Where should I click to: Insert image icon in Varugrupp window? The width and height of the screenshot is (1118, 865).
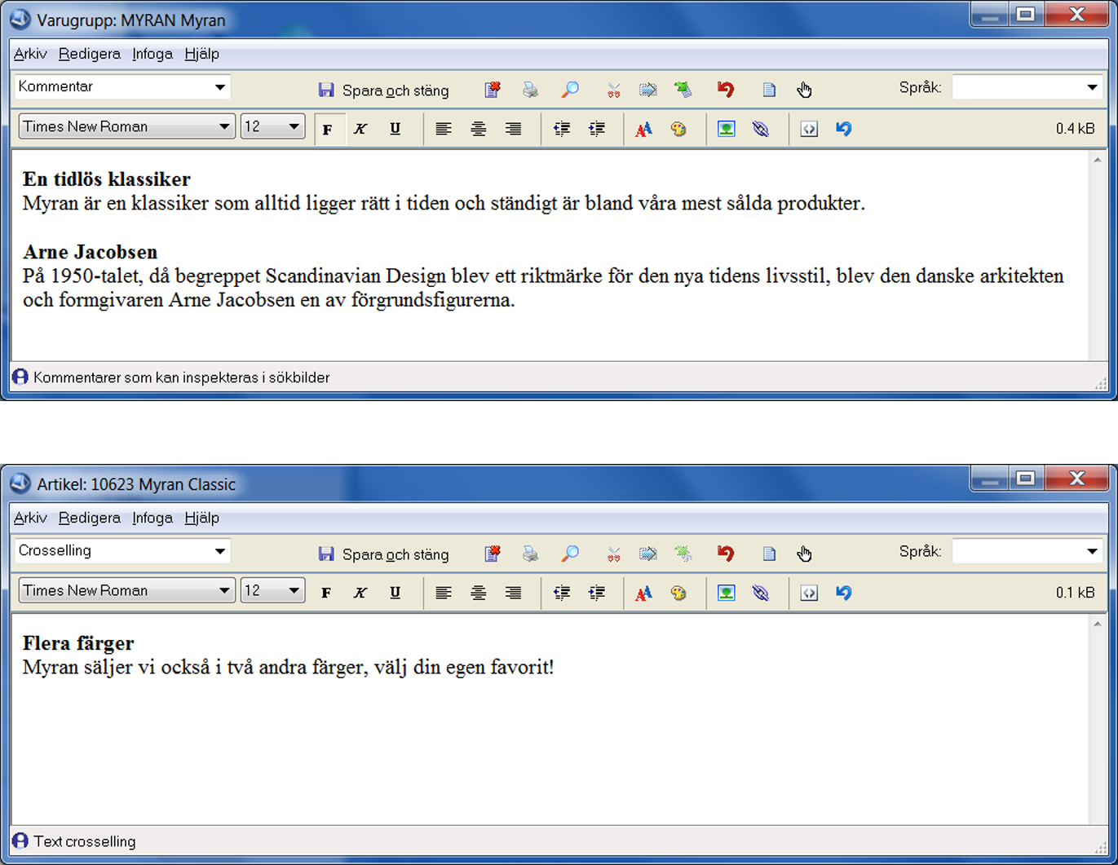[x=727, y=129]
